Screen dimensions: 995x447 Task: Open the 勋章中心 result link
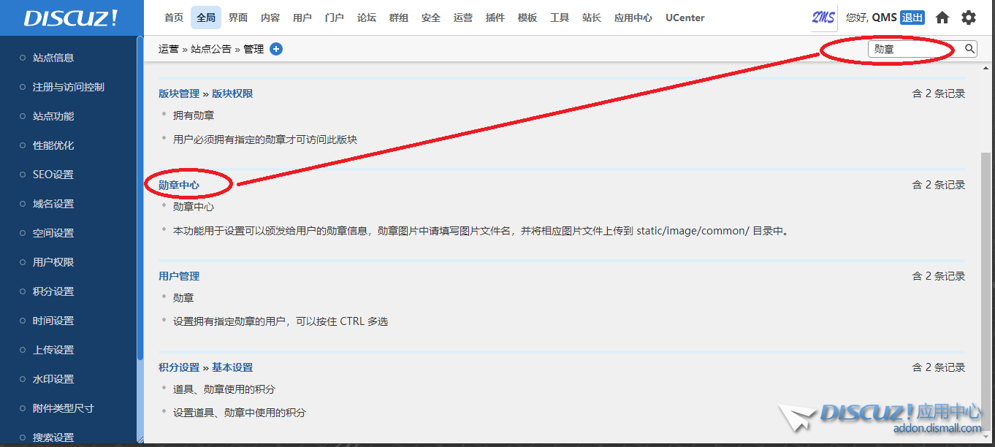[x=179, y=185]
